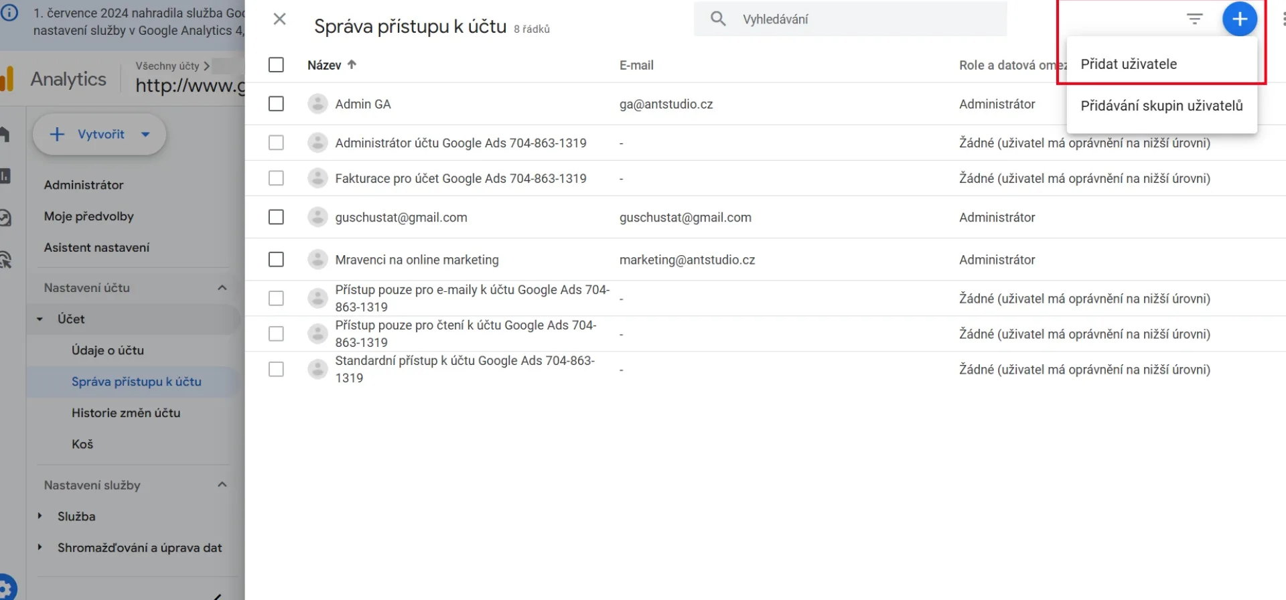
Task: Click the Analytics logo
Action: click(7, 78)
